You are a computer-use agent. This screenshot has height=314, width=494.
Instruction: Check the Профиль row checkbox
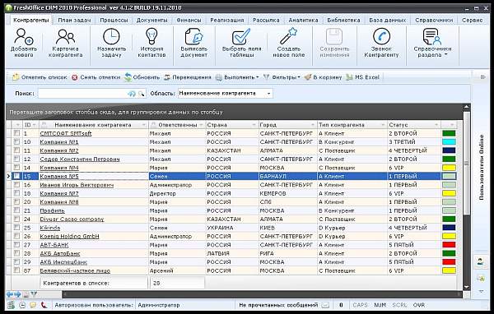(16, 210)
